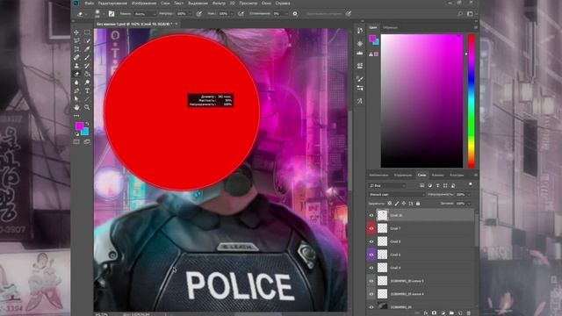562x316 pixels.
Task: Click the Слой 10 layer thumbnail
Action: (383, 215)
